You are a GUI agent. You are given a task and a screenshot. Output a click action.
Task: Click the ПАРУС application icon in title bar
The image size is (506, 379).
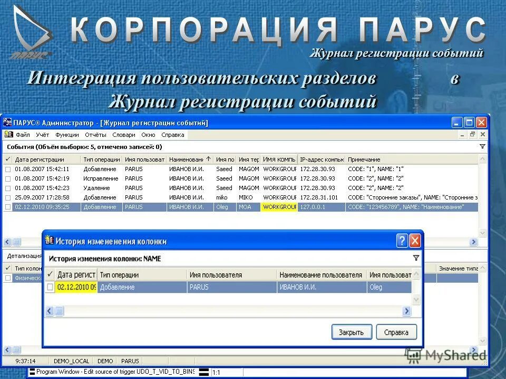[7, 122]
